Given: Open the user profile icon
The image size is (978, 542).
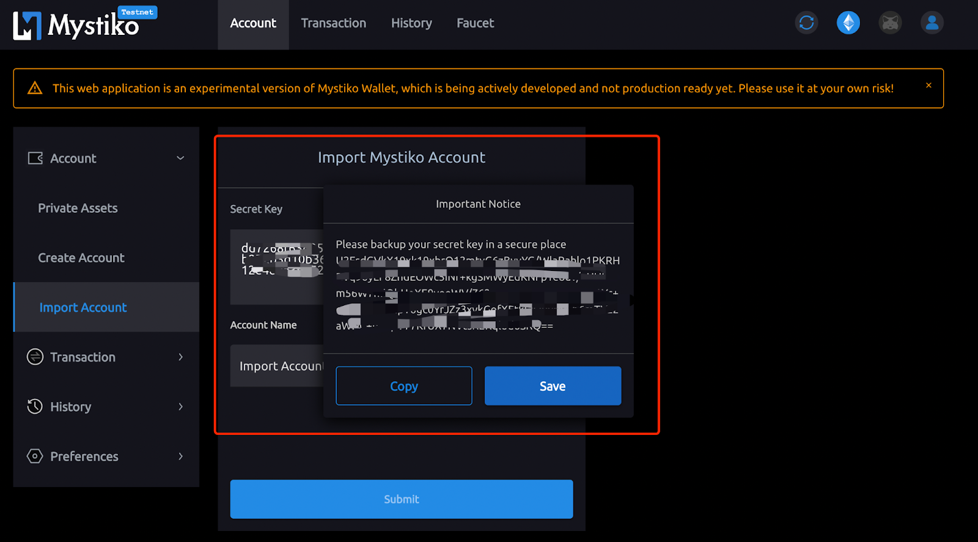Looking at the screenshot, I should pos(932,23).
